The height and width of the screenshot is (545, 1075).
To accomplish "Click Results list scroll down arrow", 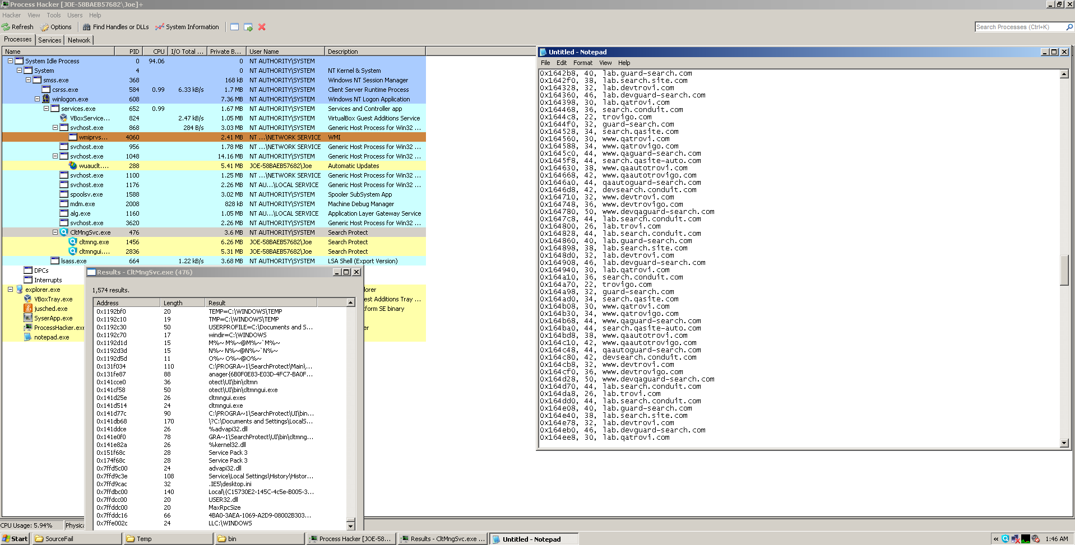I will click(x=351, y=525).
